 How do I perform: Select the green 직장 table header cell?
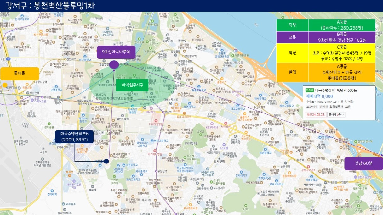coord(293,25)
